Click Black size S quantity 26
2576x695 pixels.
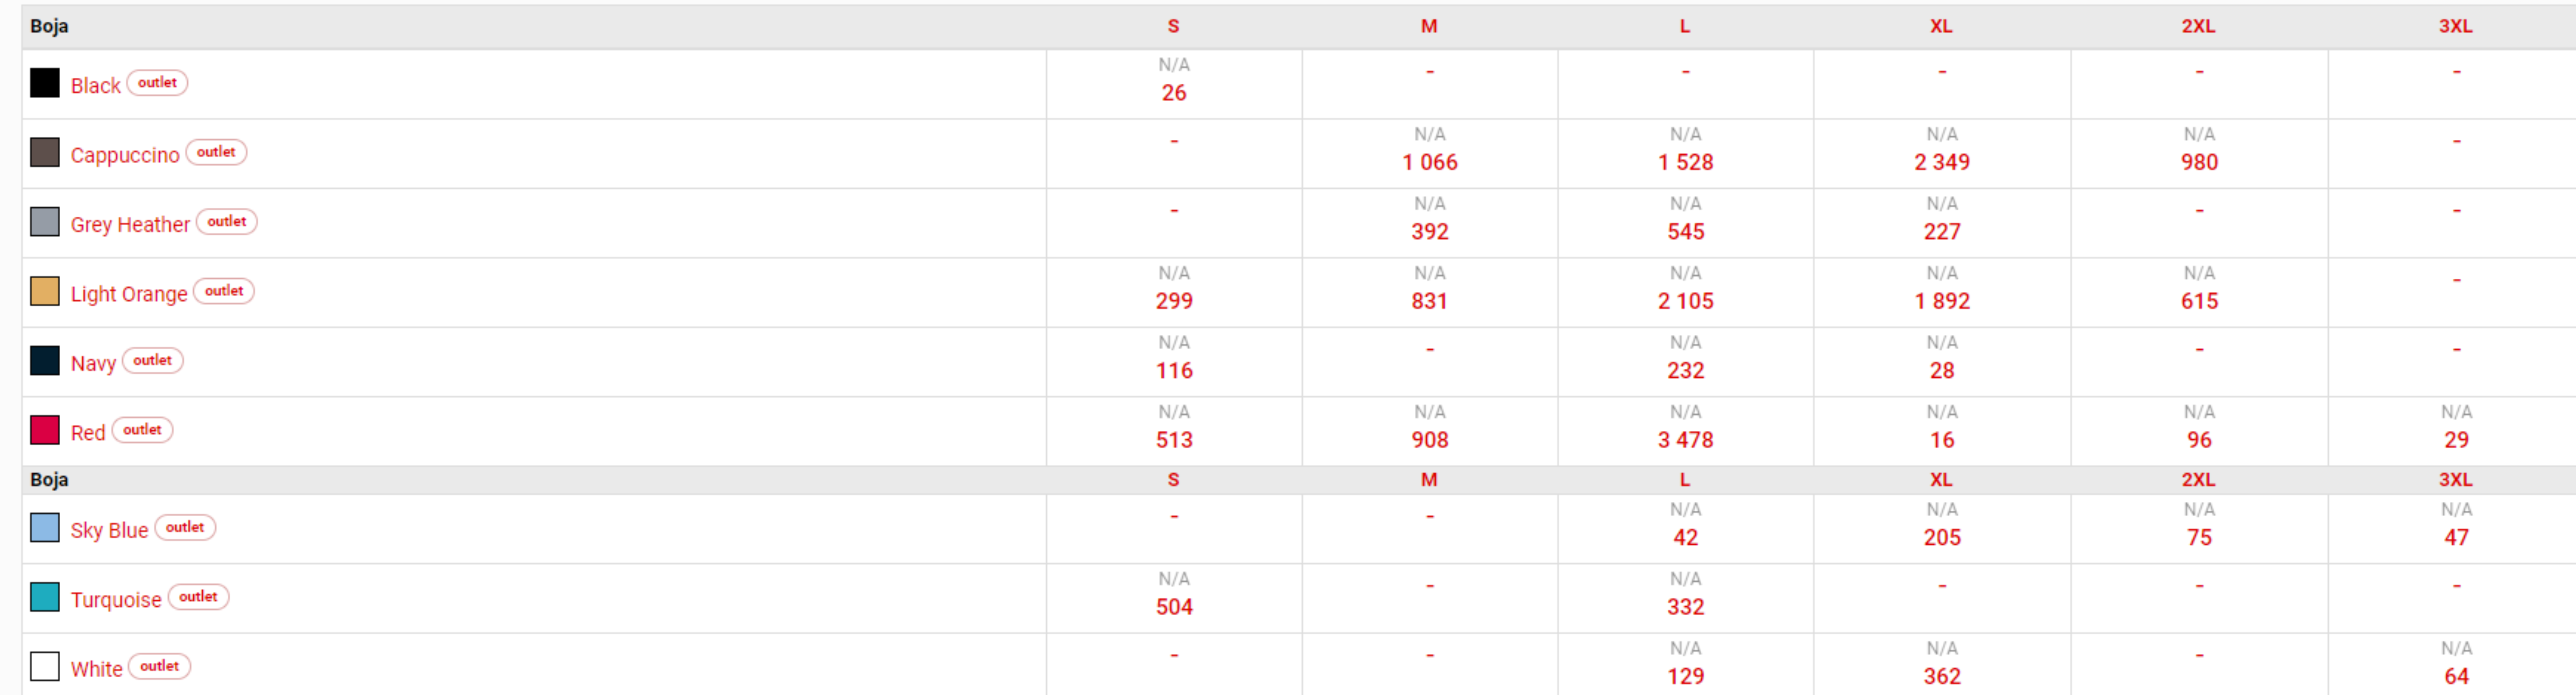1174,93
